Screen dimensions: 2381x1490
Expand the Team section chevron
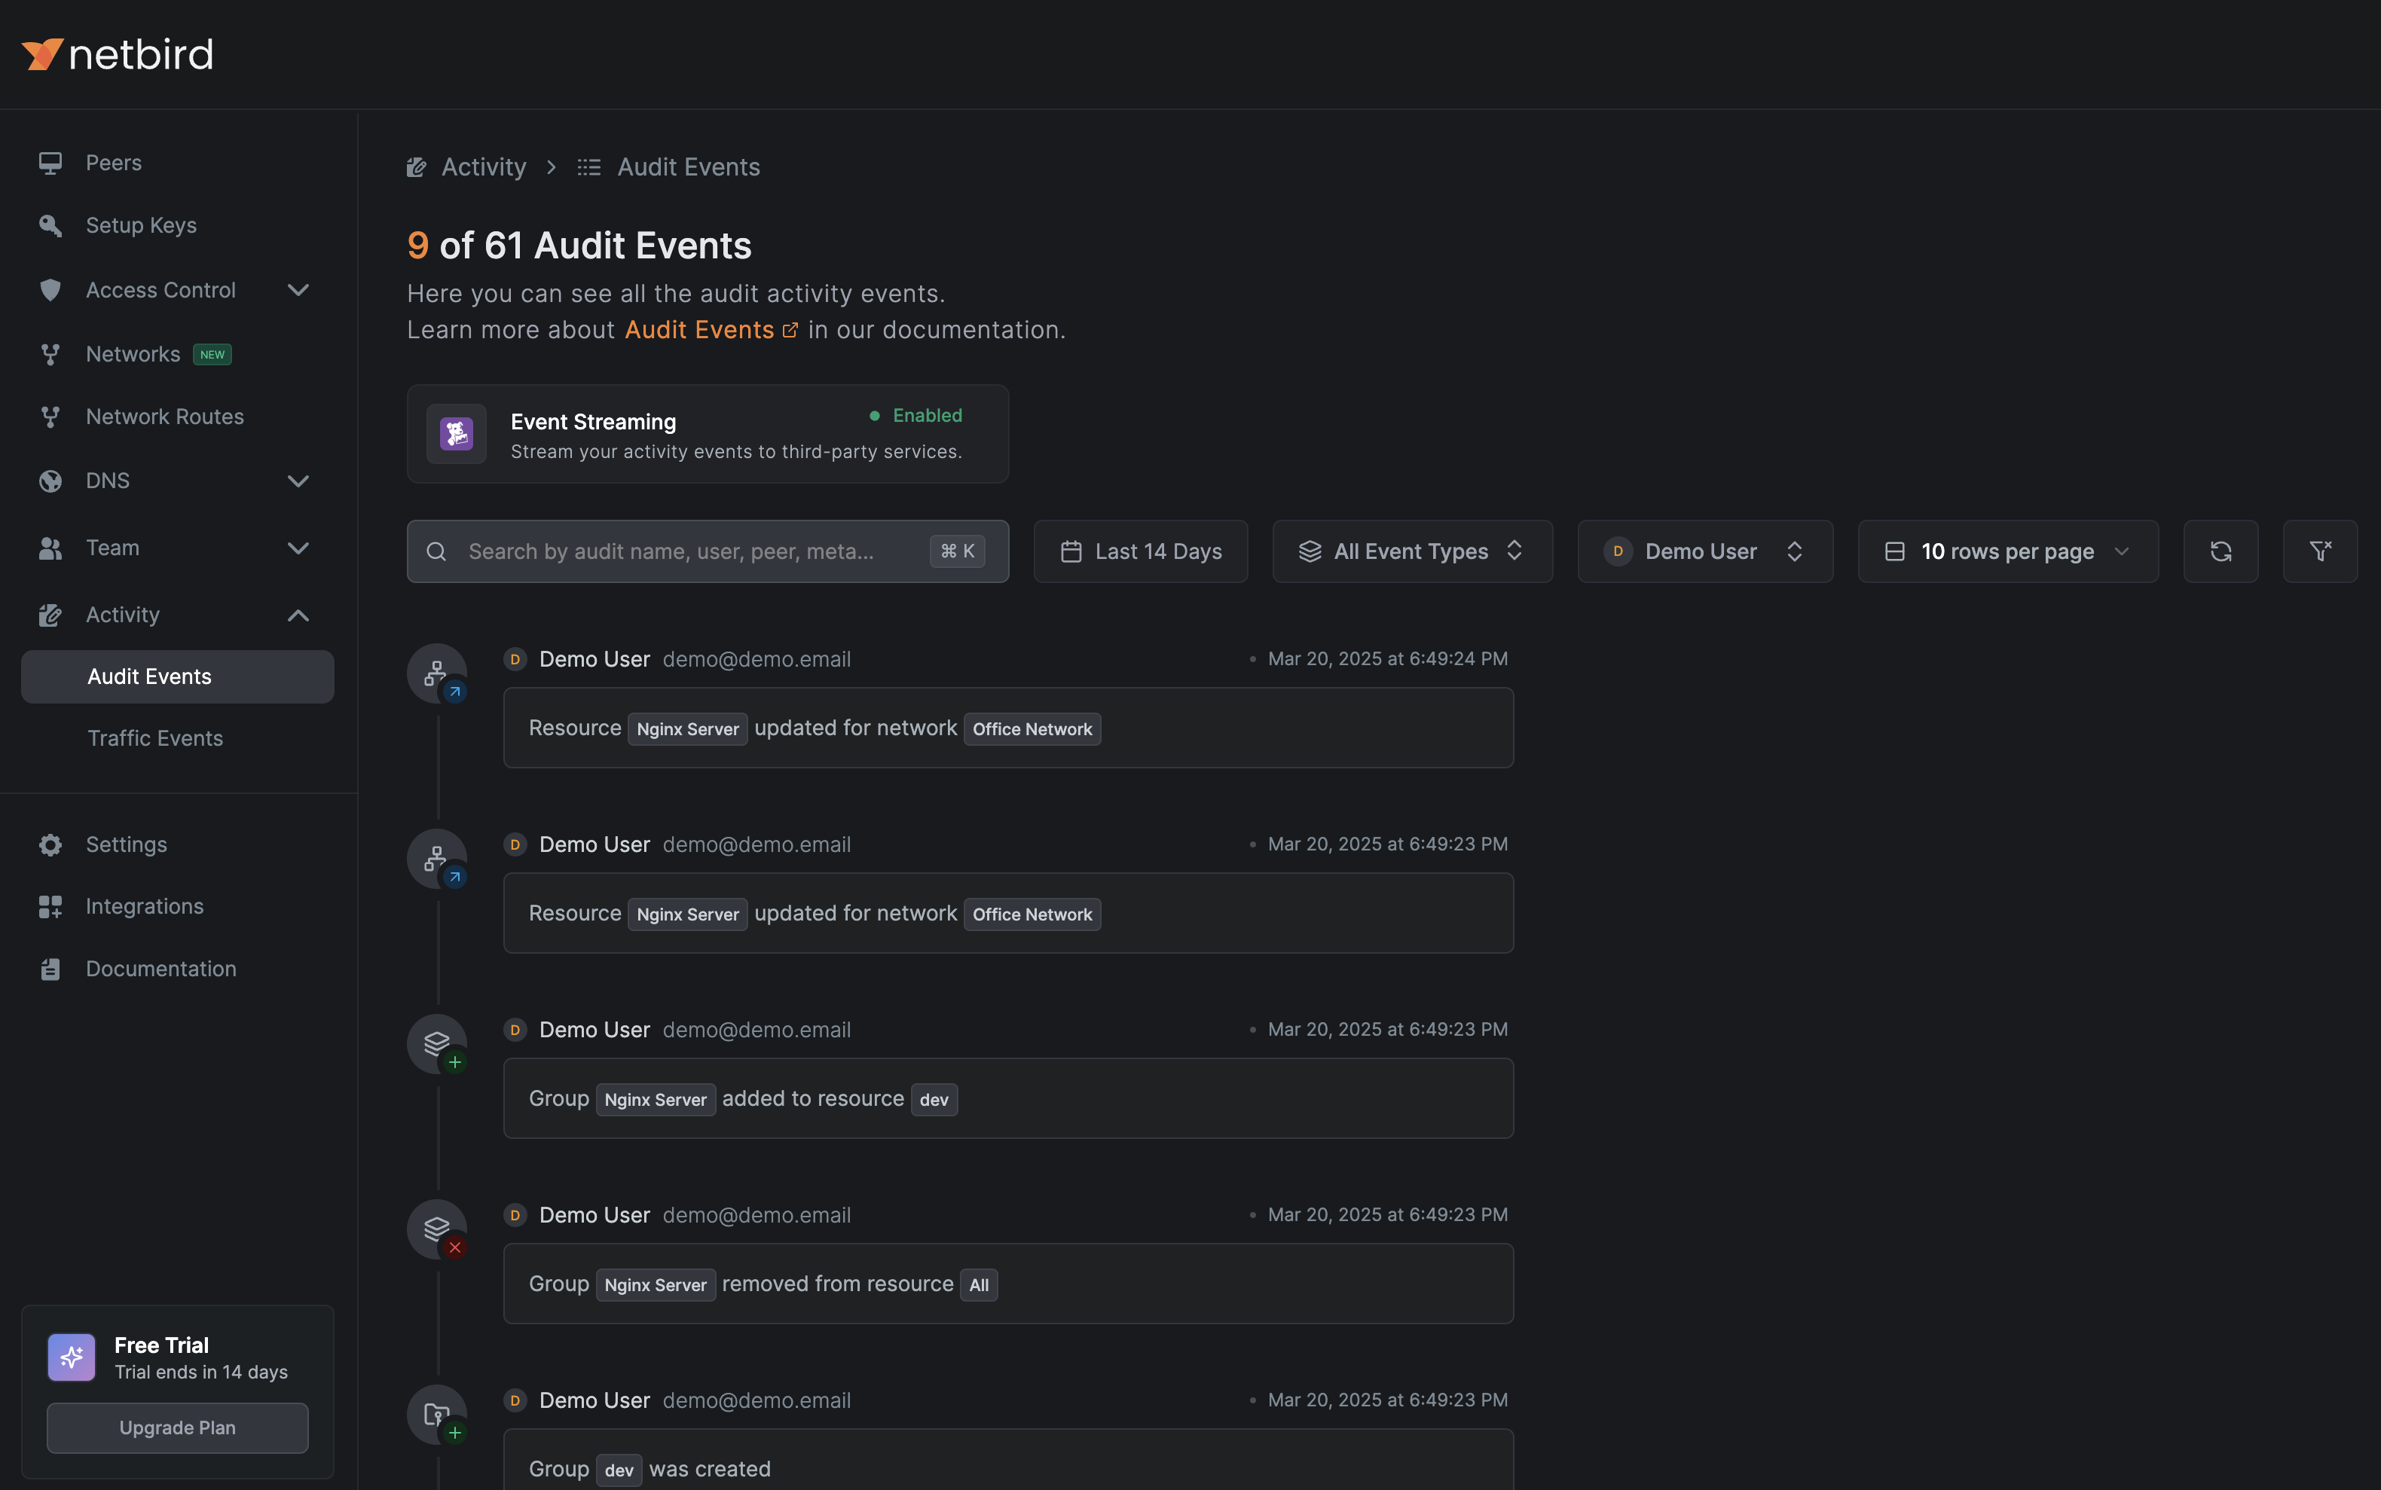(298, 548)
